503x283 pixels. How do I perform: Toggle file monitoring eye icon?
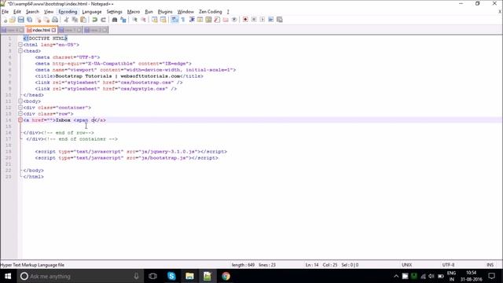tap(234, 20)
